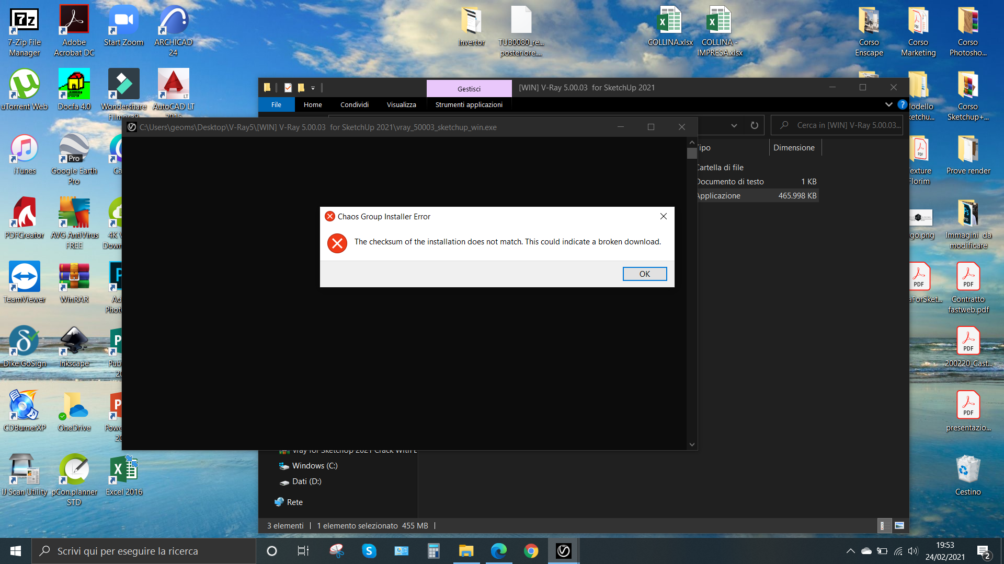
Task: Click the console scrollbar up arrow
Action: pyautogui.click(x=692, y=142)
